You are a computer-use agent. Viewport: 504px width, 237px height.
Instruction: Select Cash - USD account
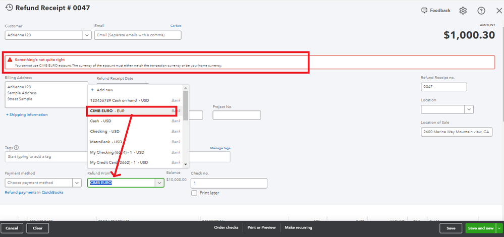pos(135,121)
